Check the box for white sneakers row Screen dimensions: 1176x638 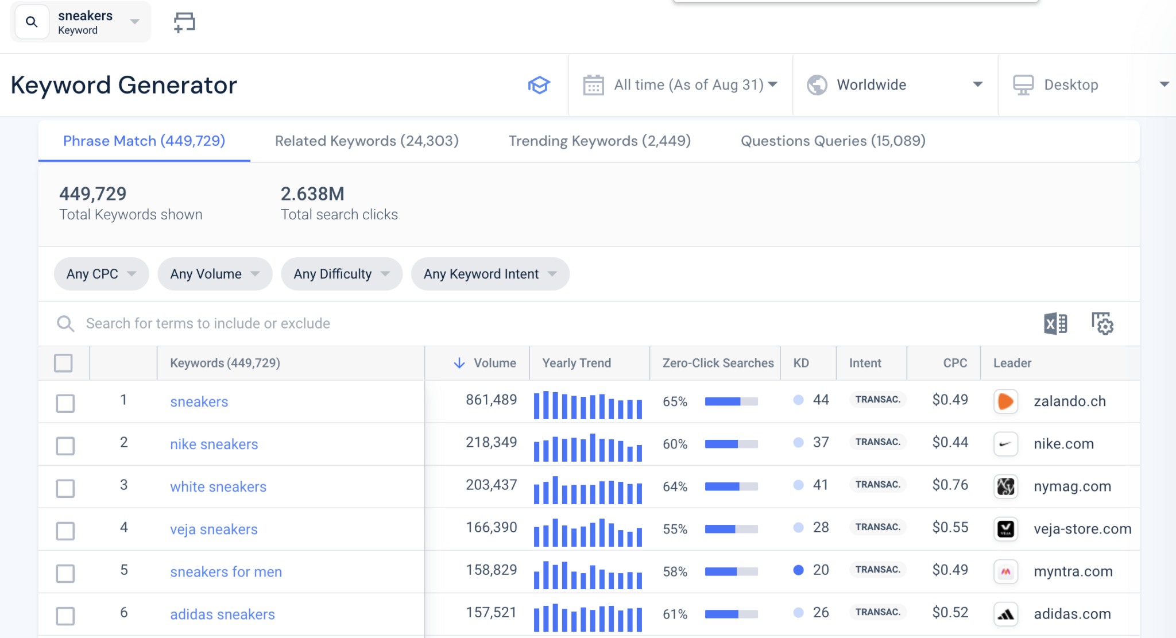(x=65, y=488)
